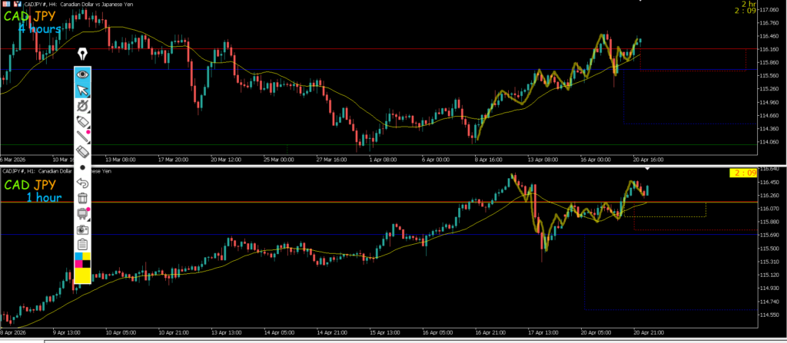Open the multicolor palette swatch
The width and height of the screenshot is (787, 343).
tap(83, 259)
